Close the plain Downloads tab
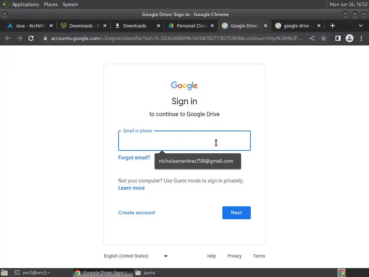369x277 pixels. (159, 26)
